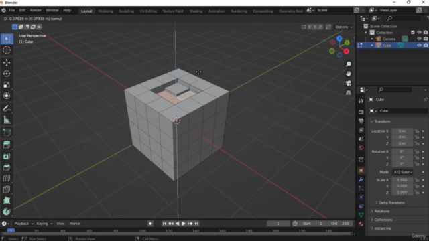Open the Keying dropdown
The height and width of the screenshot is (241, 429).
[44, 224]
